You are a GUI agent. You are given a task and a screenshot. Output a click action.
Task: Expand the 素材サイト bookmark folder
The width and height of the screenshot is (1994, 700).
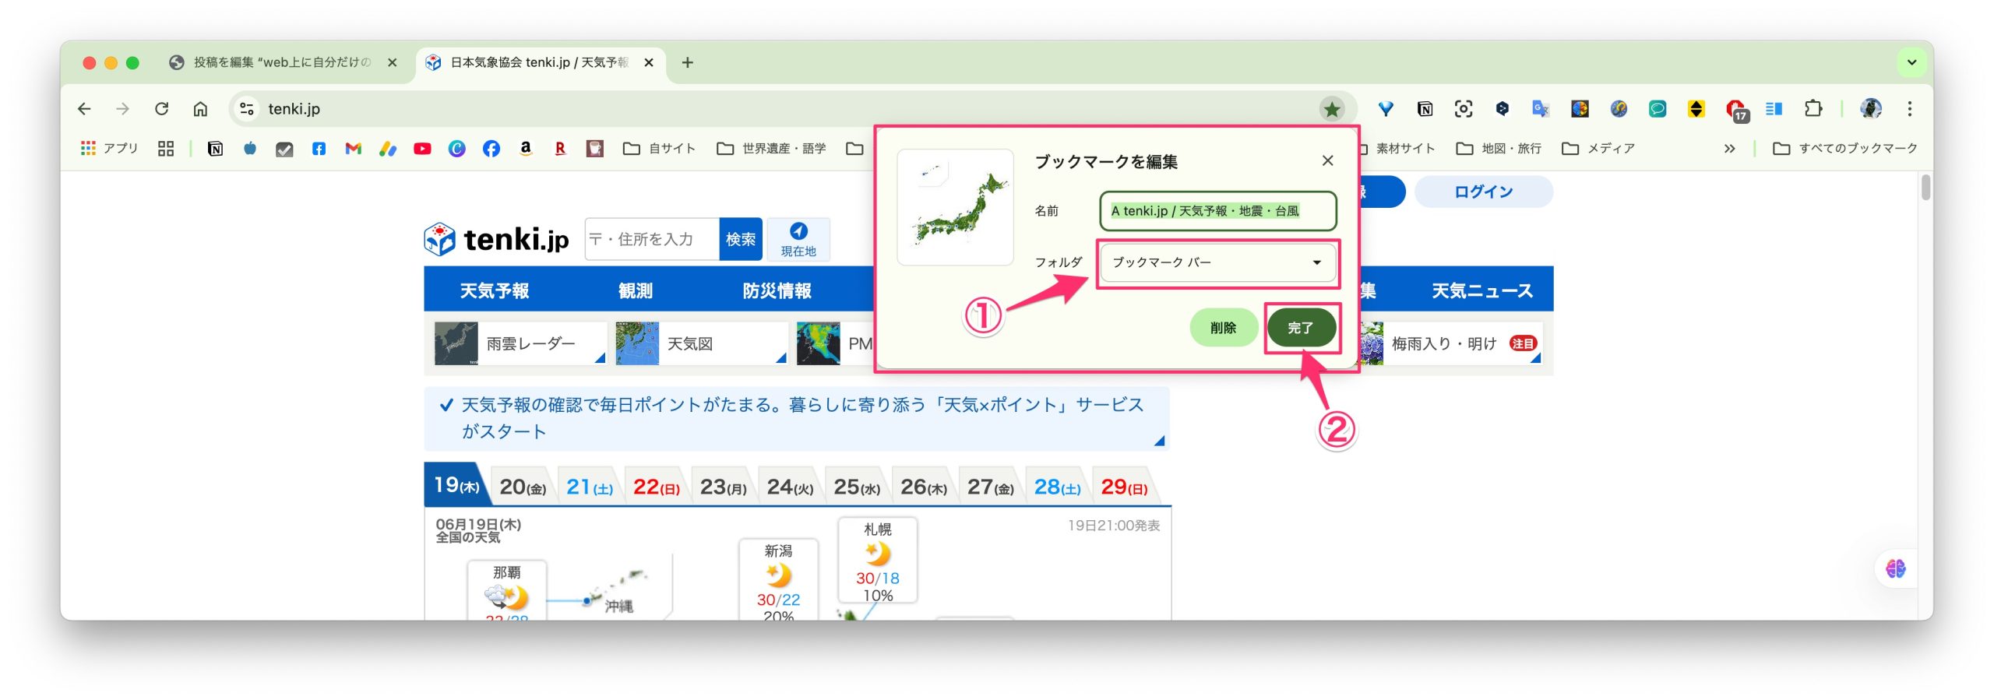(1397, 148)
